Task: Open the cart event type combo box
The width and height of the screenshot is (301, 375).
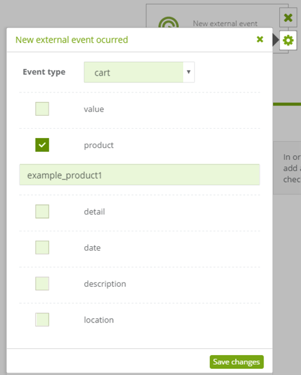Action: tap(140, 72)
